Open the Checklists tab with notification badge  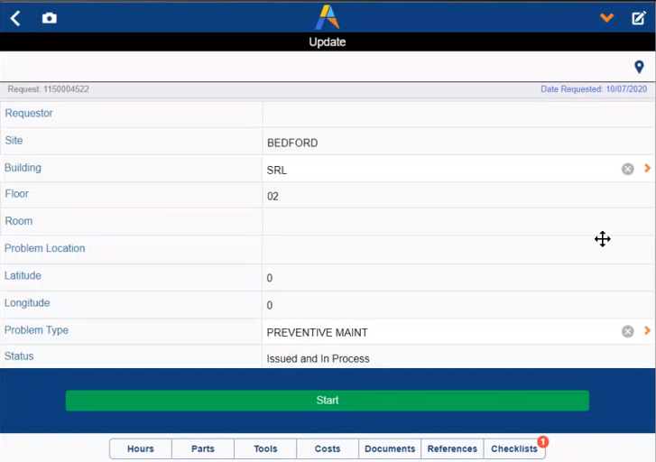pyautogui.click(x=514, y=448)
